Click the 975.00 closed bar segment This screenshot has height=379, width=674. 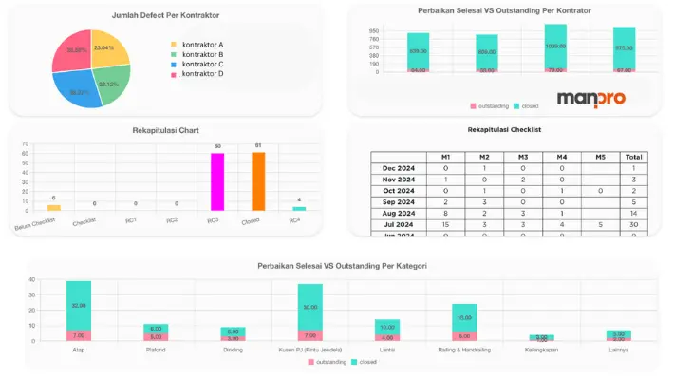(624, 47)
